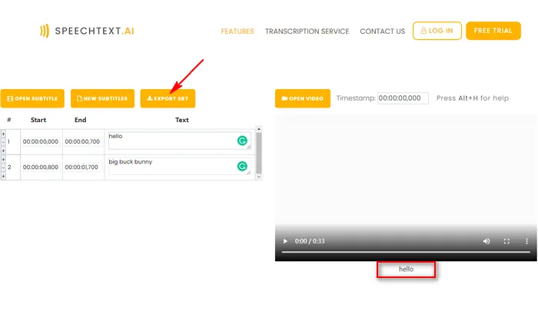
Task: Click Grammarly icon in 'hello' text box
Action: point(242,141)
